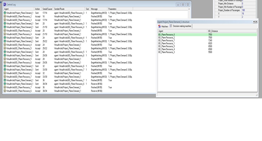262x141 pixels.
Task: Close the Agent Project_Plane Demand_1 structure panel
Action: [256, 22]
